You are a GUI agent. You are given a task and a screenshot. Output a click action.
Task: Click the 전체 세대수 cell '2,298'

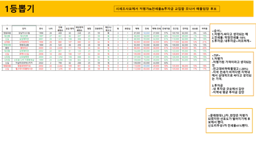[60, 60]
